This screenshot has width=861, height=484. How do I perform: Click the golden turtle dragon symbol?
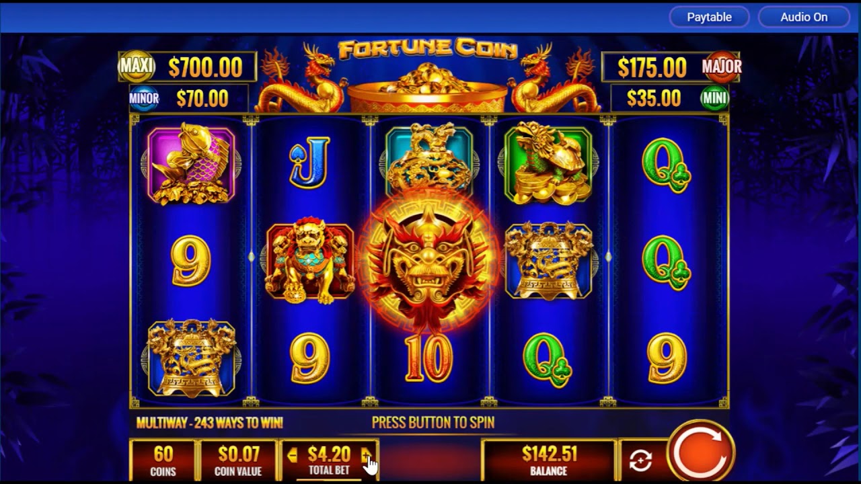coord(548,163)
